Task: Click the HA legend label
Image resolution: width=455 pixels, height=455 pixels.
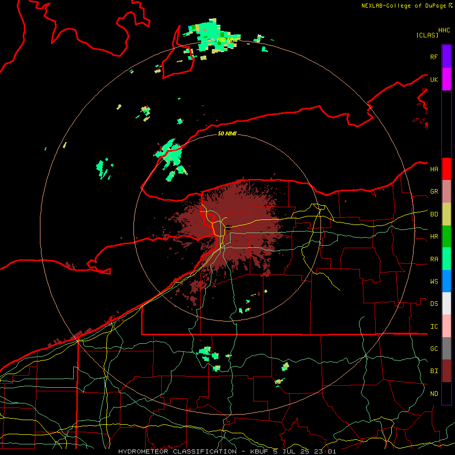Action: pos(434,169)
